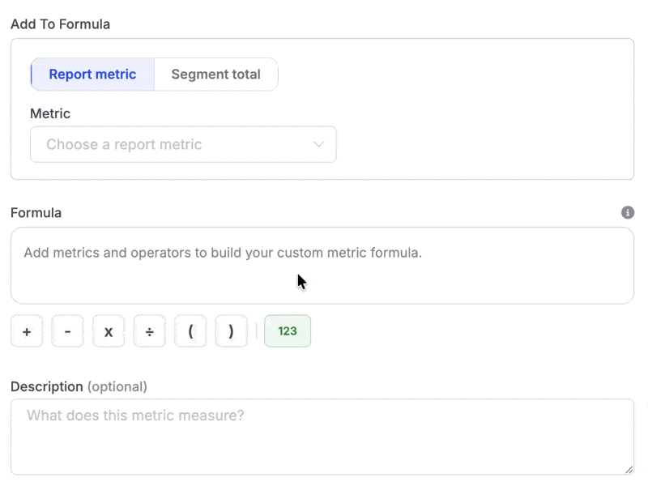Screen dimensions: 648x486
Task: Open the Formula info icon
Action: point(628,213)
